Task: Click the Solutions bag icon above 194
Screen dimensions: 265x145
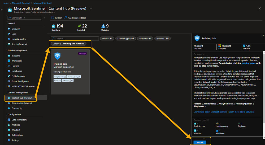Action: 54,26
